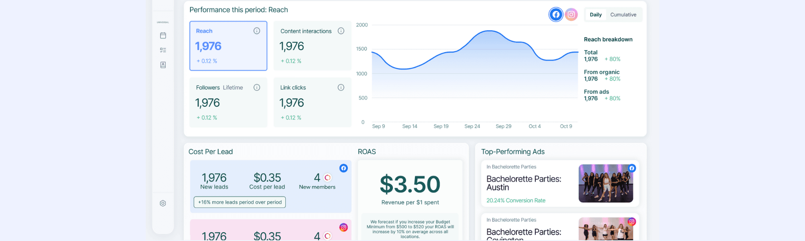Click the info icon on the Reach card
The width and height of the screenshot is (805, 241).
pyautogui.click(x=257, y=31)
